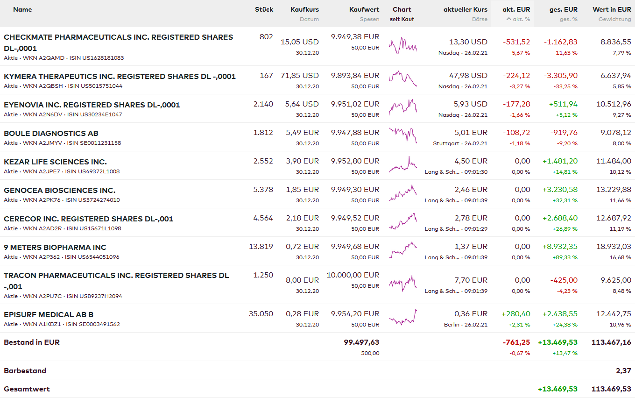Select the Barbestand cash value 2,37
This screenshot has height=398, width=635.
pos(624,371)
